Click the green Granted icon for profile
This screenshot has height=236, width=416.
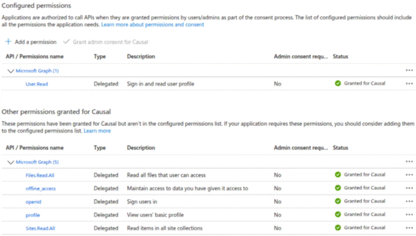click(338, 215)
